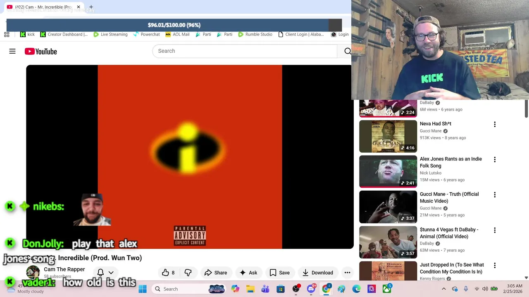Download the video
This screenshot has width=529, height=297.
point(317,273)
